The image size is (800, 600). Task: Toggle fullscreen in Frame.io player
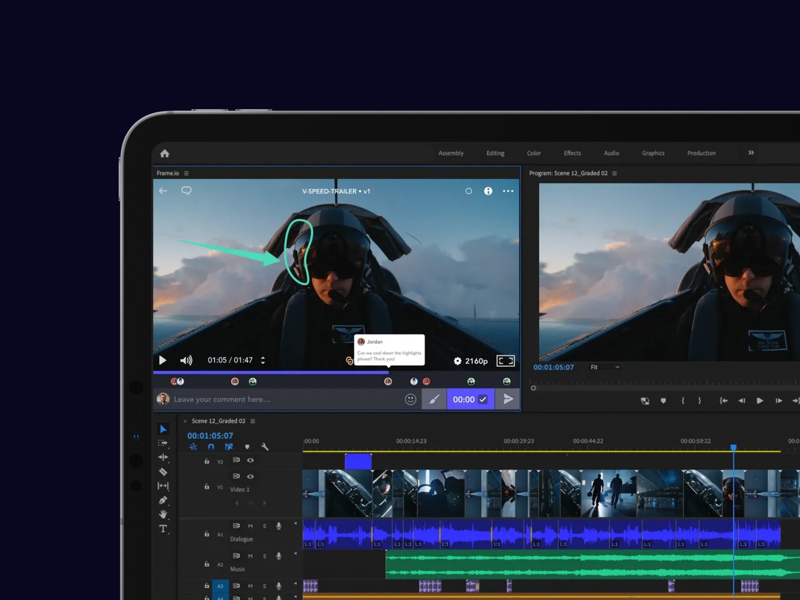pos(505,361)
